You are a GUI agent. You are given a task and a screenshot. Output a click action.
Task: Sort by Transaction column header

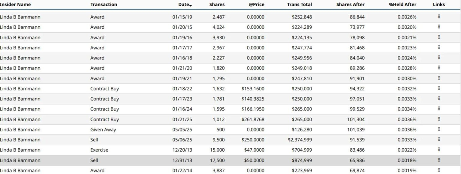(x=104, y=4)
